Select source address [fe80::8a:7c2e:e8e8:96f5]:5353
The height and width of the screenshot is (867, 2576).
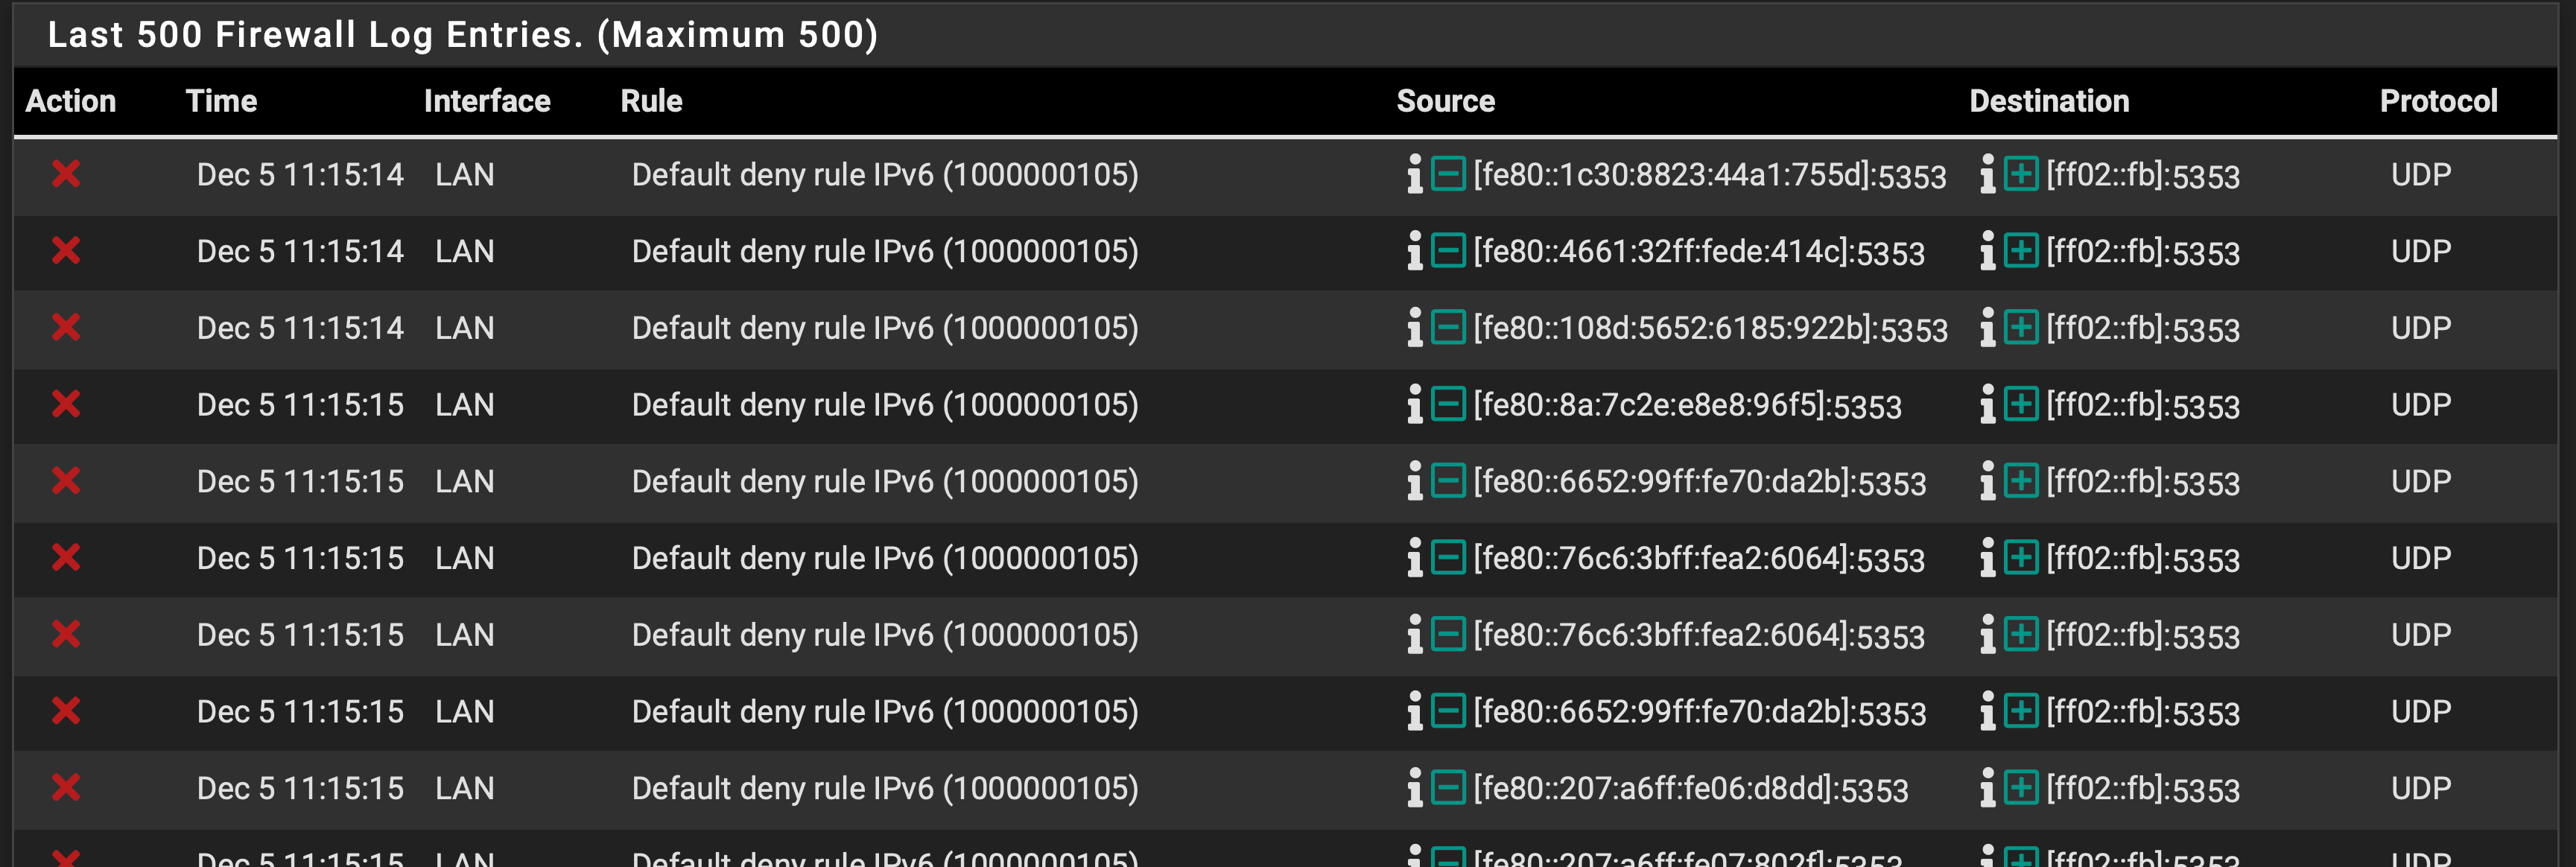[1687, 405]
